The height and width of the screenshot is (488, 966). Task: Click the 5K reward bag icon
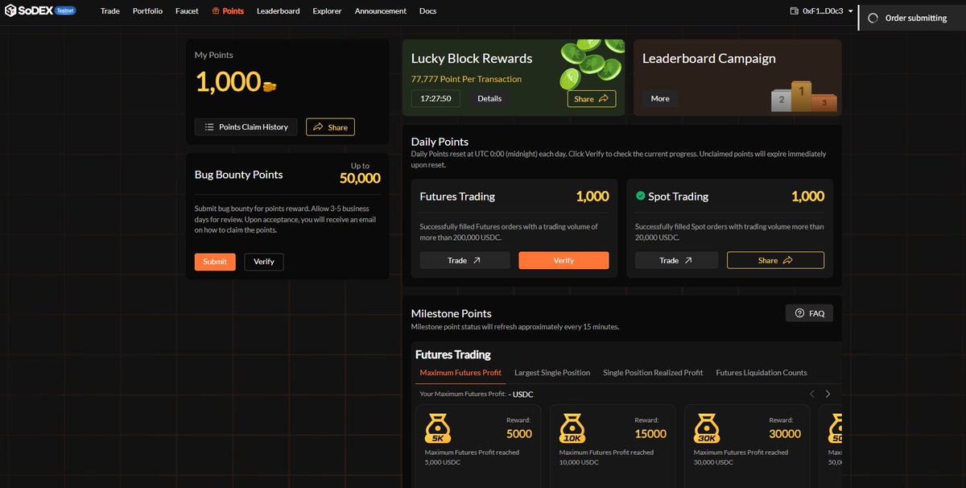coord(437,428)
